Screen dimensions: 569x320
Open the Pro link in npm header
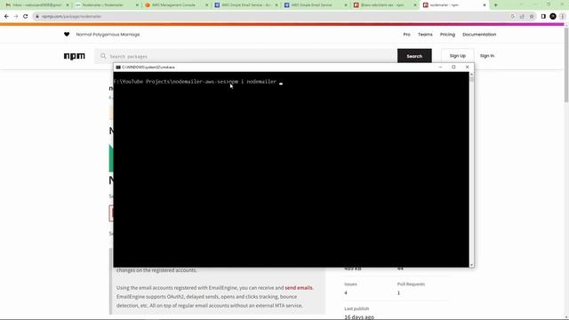tap(407, 35)
